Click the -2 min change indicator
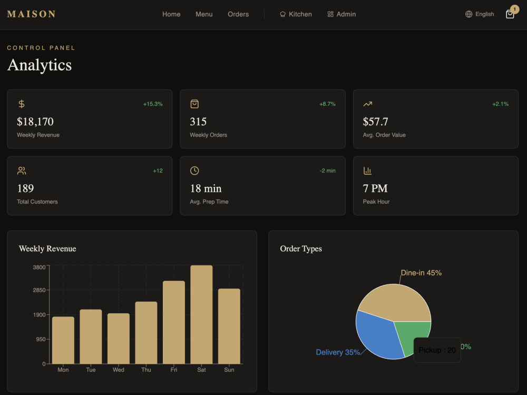Image resolution: width=527 pixels, height=395 pixels. 328,171
